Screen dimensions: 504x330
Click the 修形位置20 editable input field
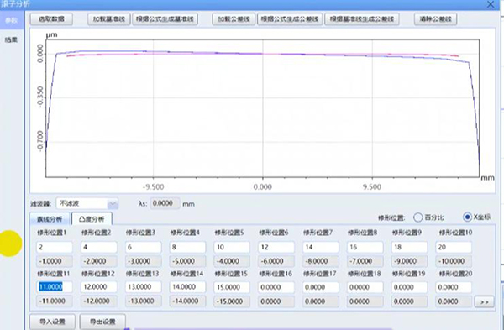[454, 287]
